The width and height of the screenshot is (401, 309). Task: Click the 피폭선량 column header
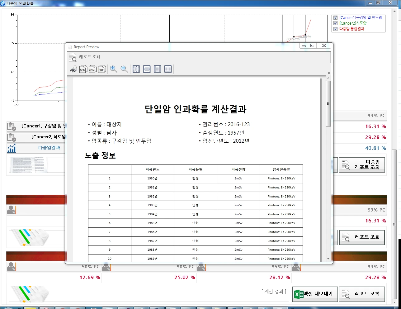pyautogui.click(x=238, y=169)
